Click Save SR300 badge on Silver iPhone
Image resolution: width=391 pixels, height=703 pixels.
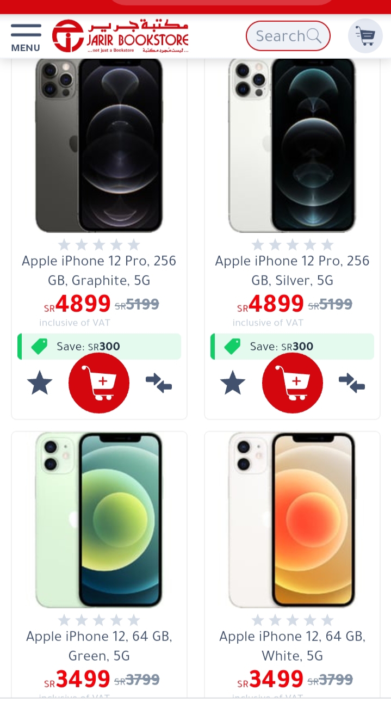[x=293, y=347]
